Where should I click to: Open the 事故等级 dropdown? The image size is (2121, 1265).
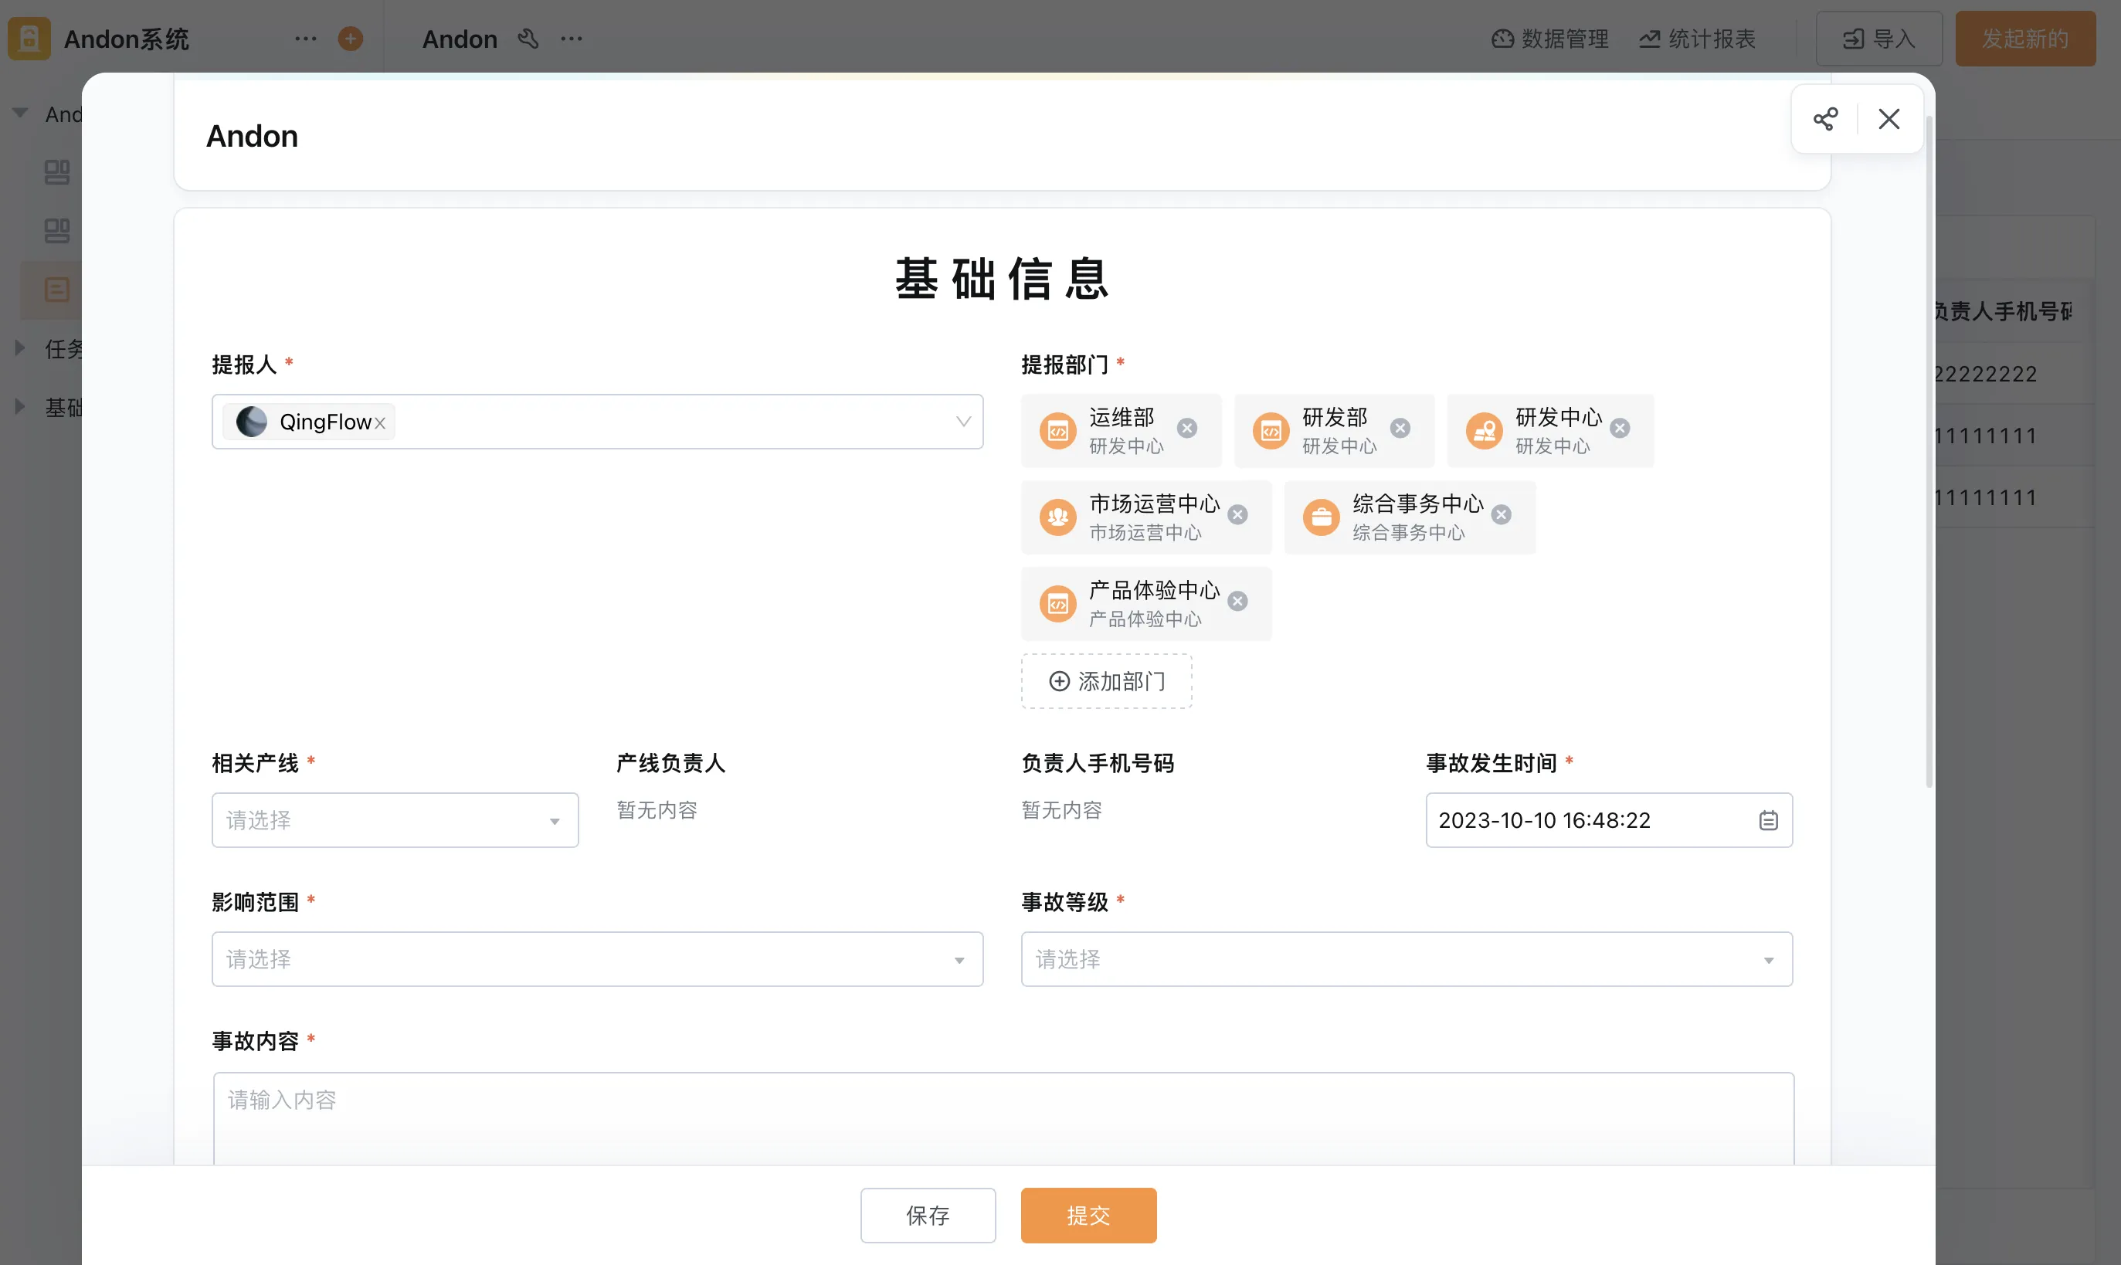pyautogui.click(x=1406, y=959)
